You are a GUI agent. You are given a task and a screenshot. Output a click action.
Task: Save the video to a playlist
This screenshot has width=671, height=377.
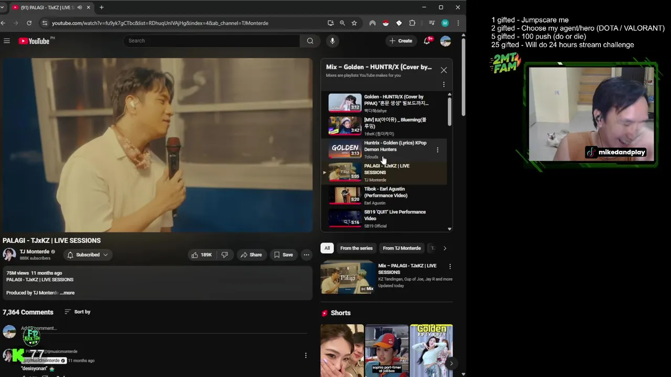coord(283,255)
